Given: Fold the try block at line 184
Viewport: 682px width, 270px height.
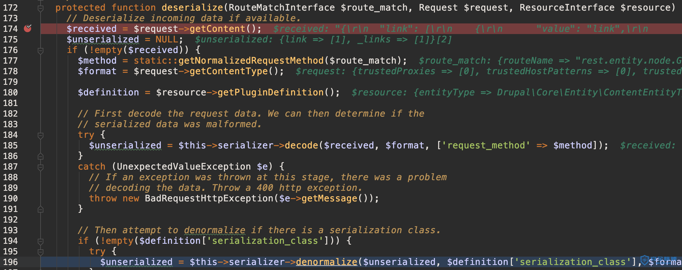Looking at the screenshot, I should click(x=41, y=136).
